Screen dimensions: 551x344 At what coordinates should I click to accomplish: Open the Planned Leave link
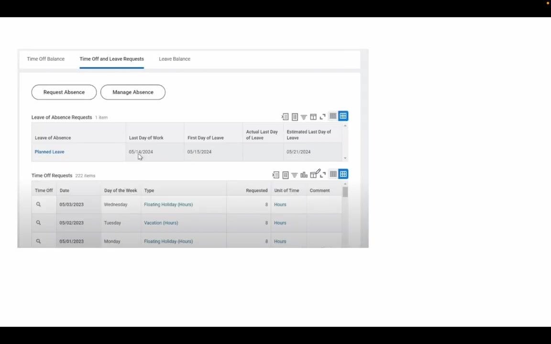point(50,152)
